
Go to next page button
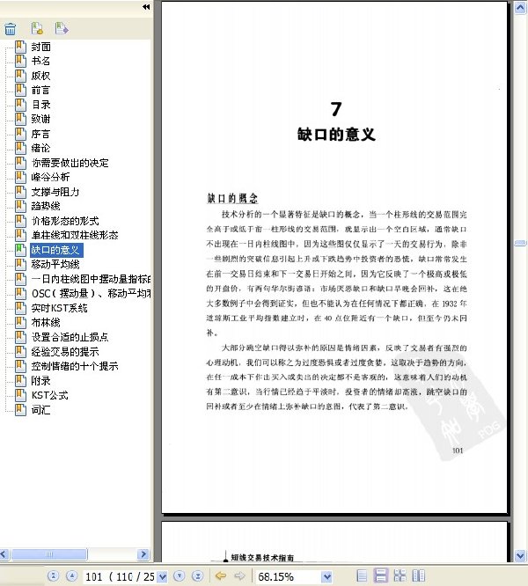point(180,576)
